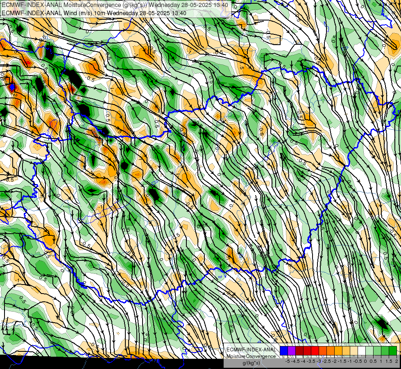Click the -5 value on legend scale
Screen dimensions: 401x369
click(288, 361)
